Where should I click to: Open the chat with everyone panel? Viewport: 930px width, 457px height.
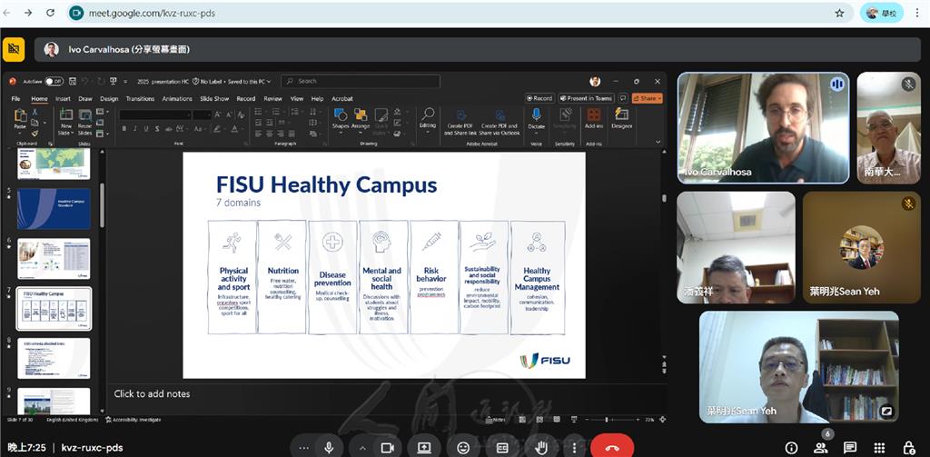point(850,448)
